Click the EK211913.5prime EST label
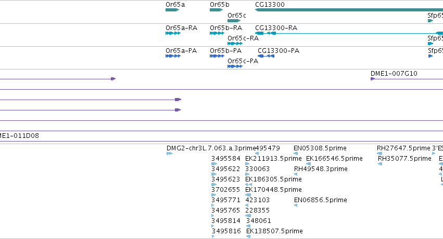The height and width of the screenshot is (239, 443). tap(273, 159)
